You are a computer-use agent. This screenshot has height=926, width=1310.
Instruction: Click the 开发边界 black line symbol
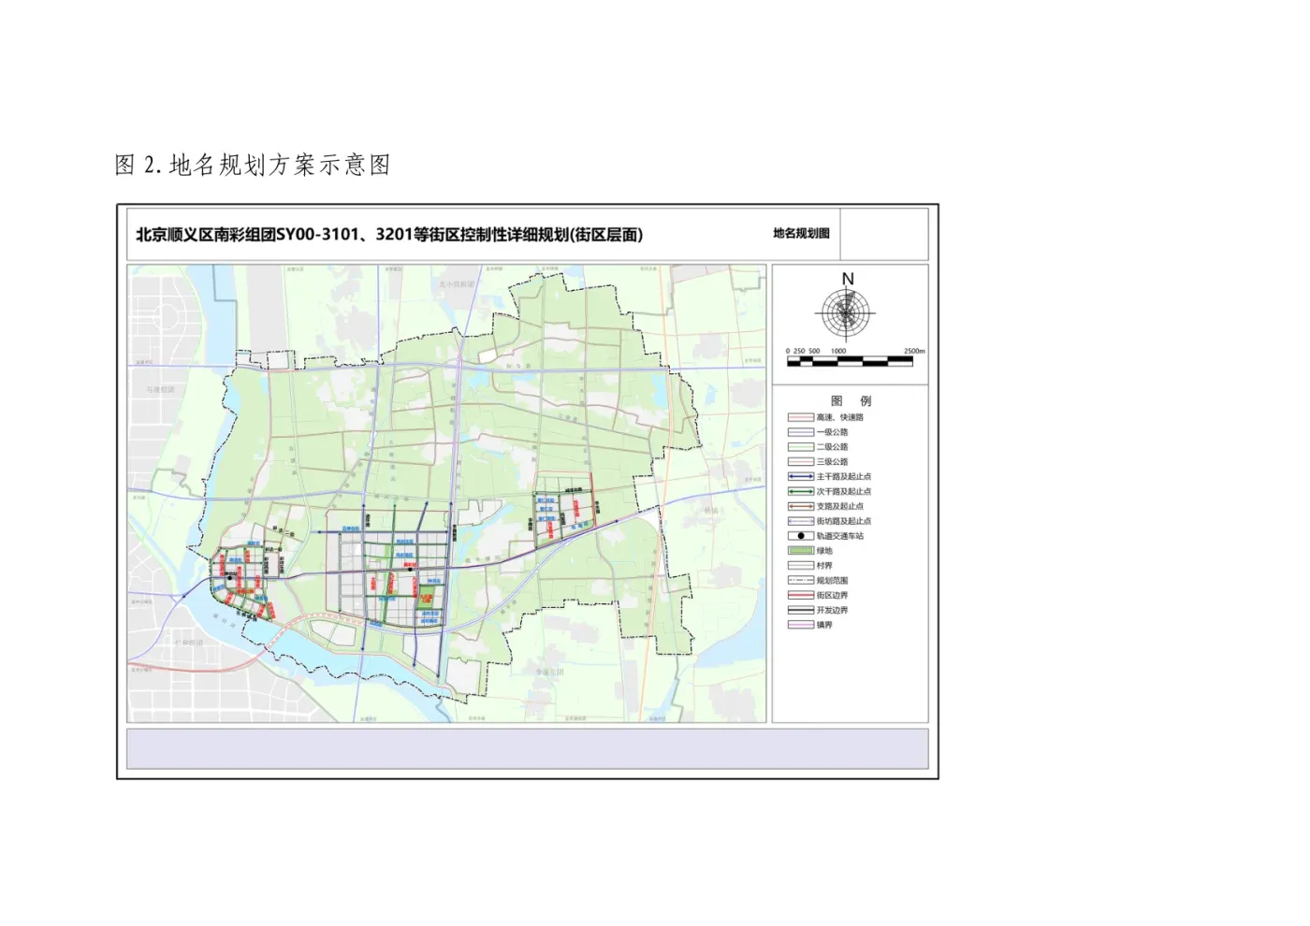pyautogui.click(x=801, y=611)
